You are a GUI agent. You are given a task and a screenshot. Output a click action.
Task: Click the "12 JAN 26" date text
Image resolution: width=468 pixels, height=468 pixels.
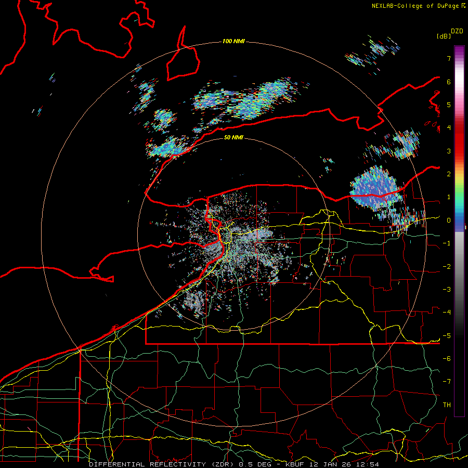331,464
